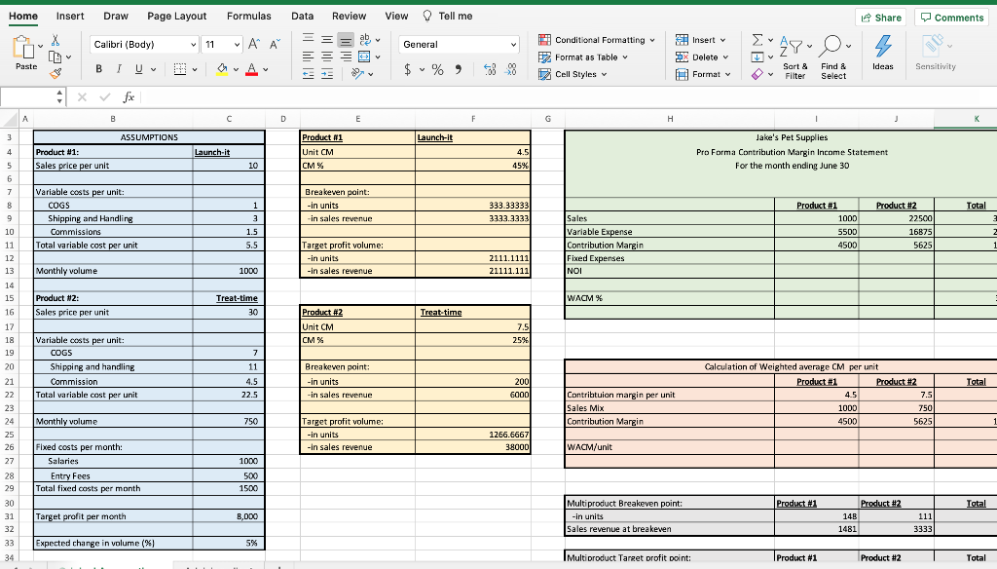Switch to the Insert tab

tap(70, 16)
